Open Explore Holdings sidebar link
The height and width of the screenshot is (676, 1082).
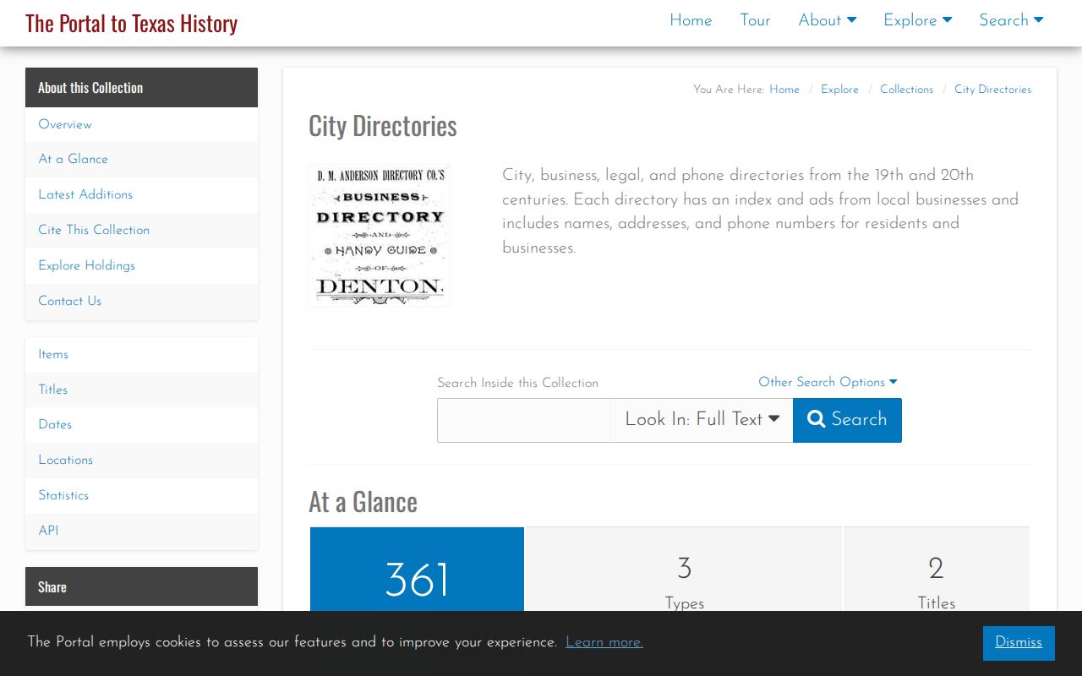click(141, 265)
